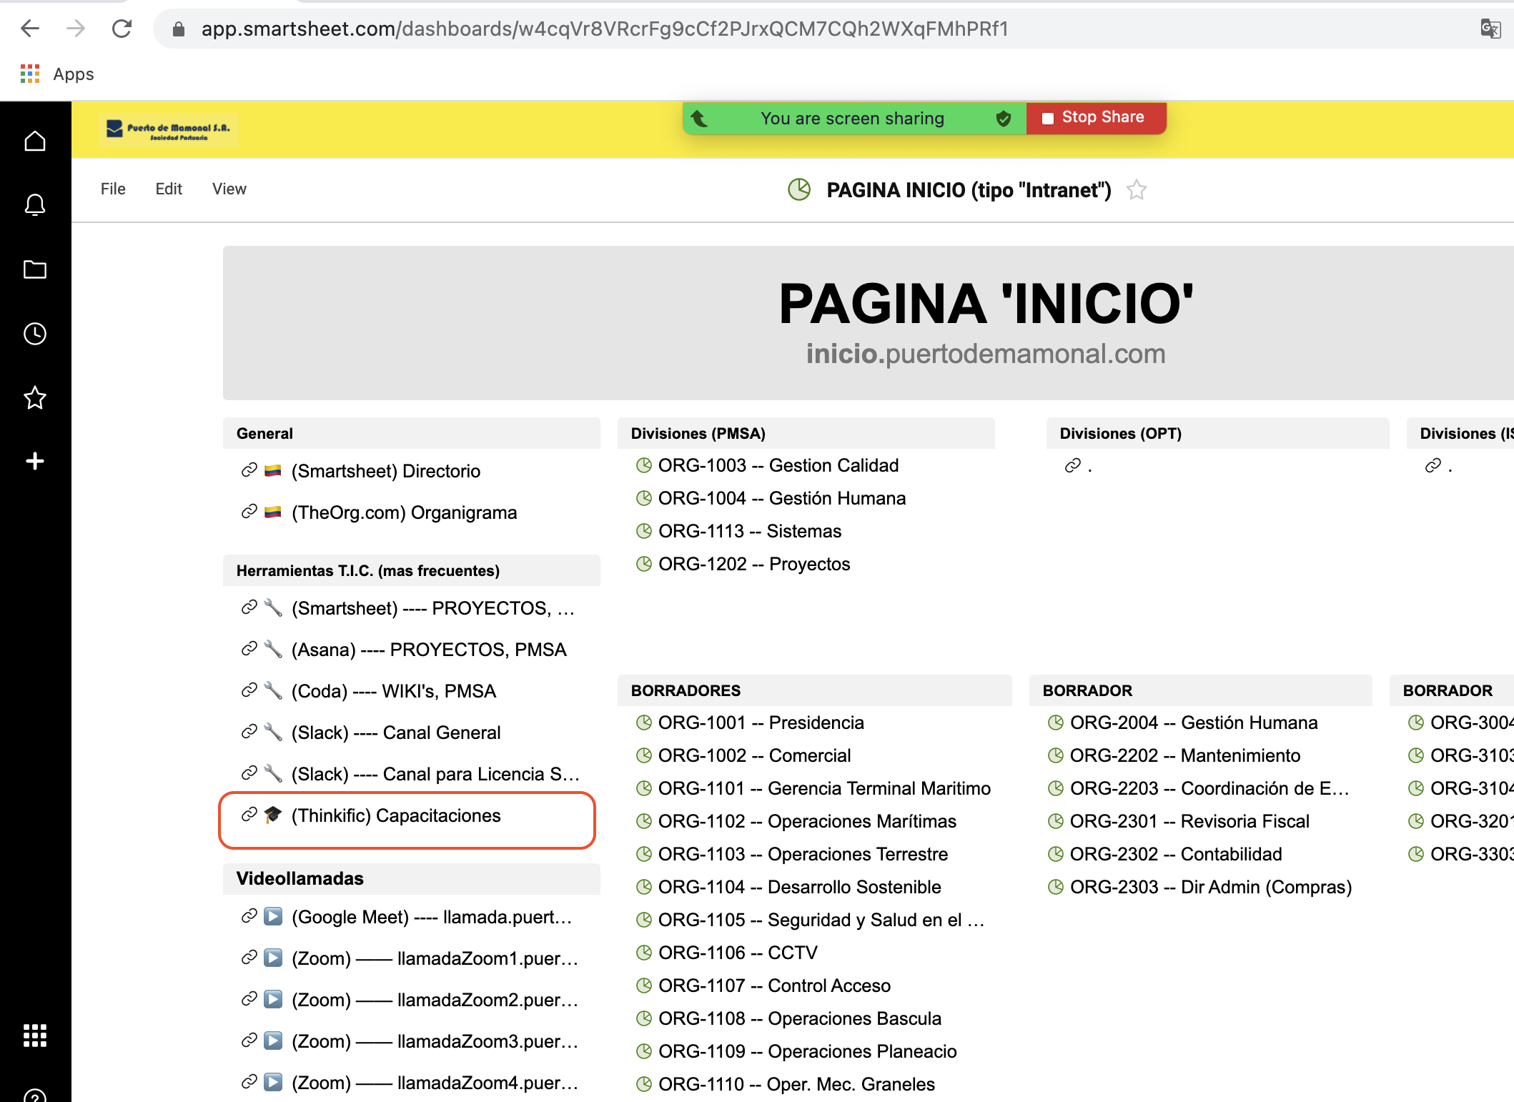
Task: Click the Stop Share button
Action: [x=1096, y=118]
